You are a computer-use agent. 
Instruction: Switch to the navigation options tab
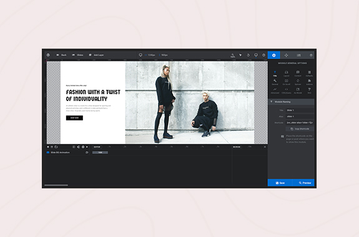tap(286, 55)
